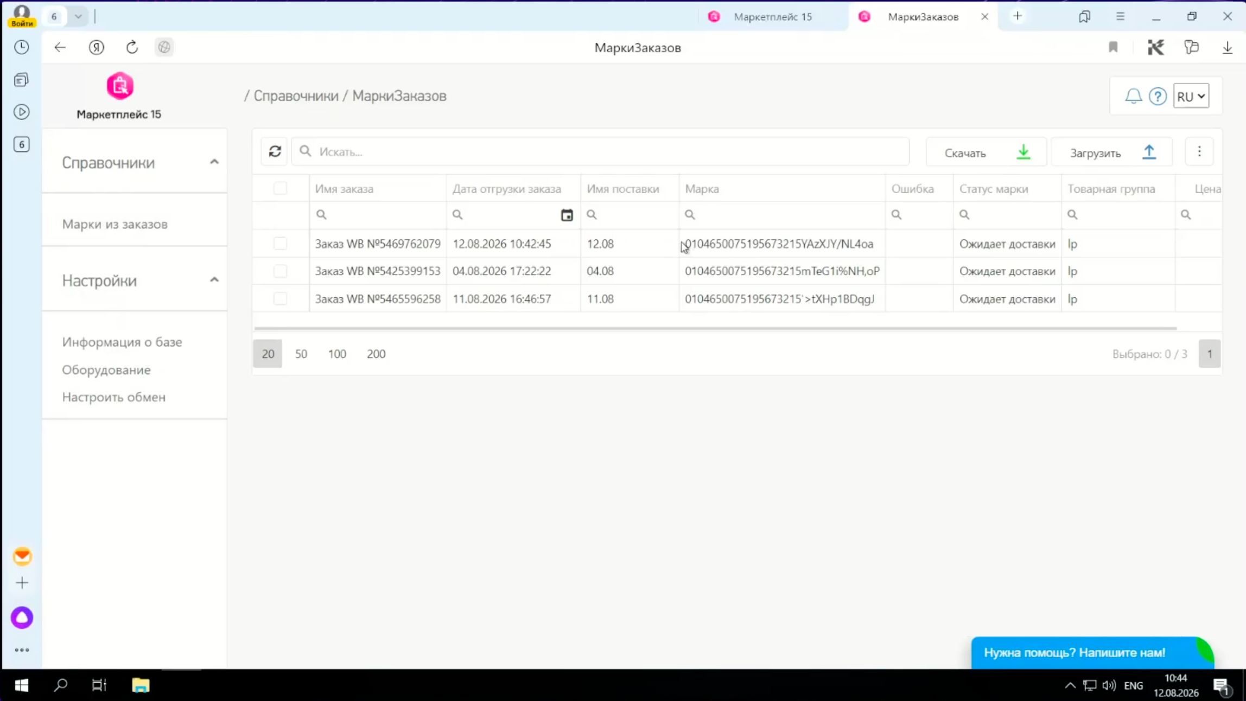The width and height of the screenshot is (1246, 701).
Task: Open Windows Task View
Action: [99, 685]
